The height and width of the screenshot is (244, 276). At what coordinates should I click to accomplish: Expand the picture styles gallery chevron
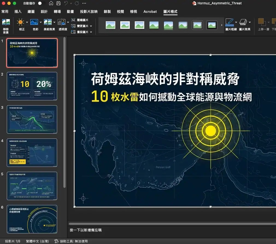(x=221, y=25)
